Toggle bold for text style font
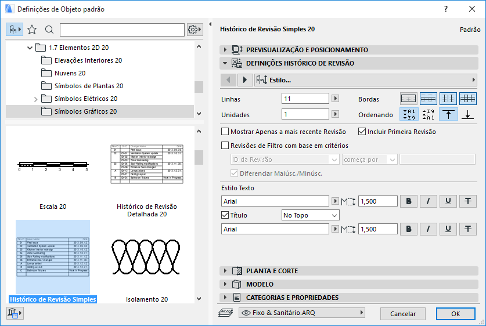The image size is (486, 326). coord(409,201)
